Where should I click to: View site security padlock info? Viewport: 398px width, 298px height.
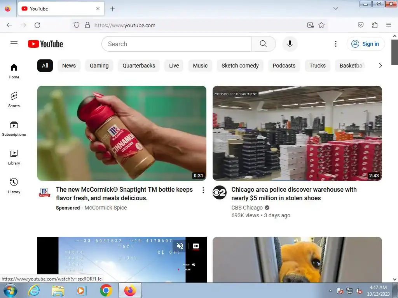tap(87, 25)
